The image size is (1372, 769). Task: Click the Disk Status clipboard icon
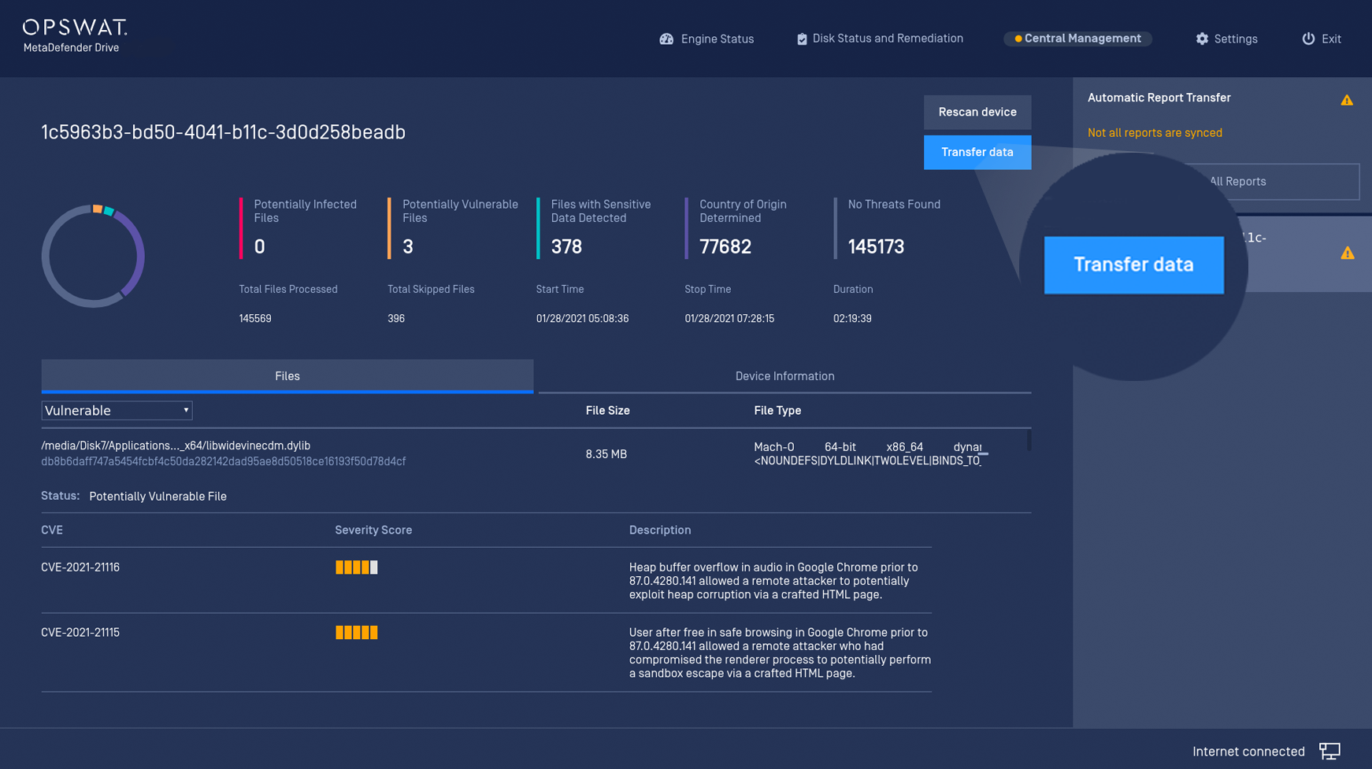(x=802, y=39)
